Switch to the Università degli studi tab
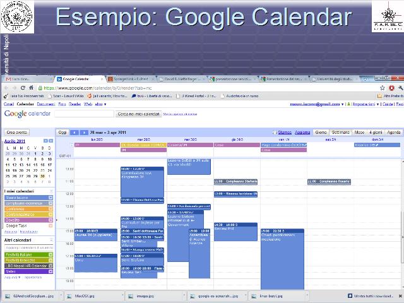404x303 pixels. pos(334,79)
